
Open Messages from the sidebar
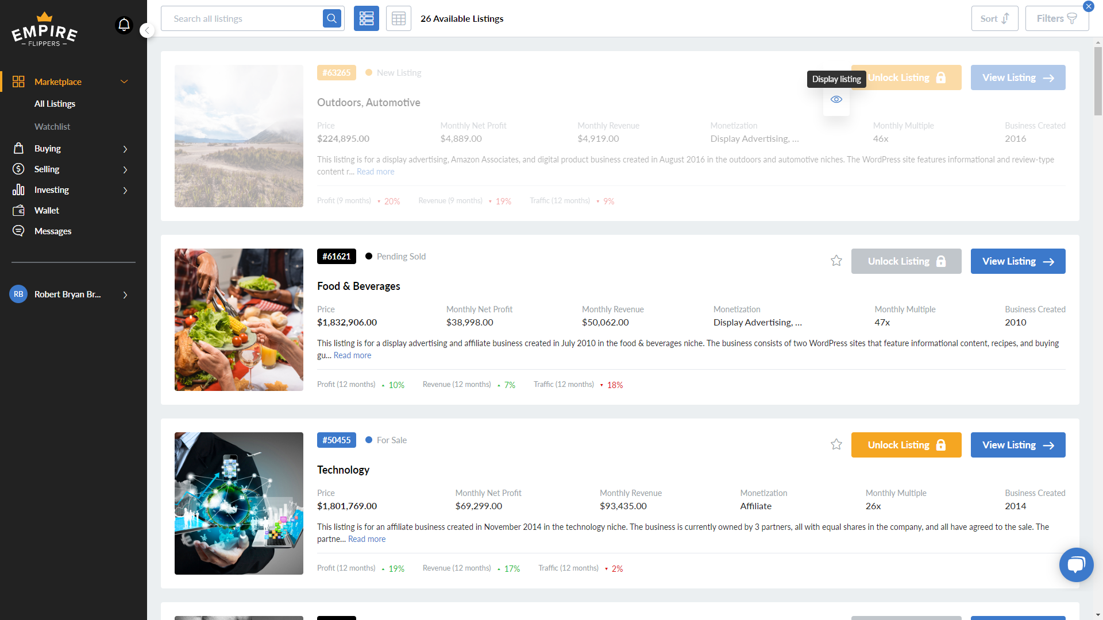pos(53,231)
